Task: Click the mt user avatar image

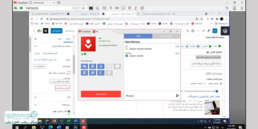Action: (x=88, y=44)
